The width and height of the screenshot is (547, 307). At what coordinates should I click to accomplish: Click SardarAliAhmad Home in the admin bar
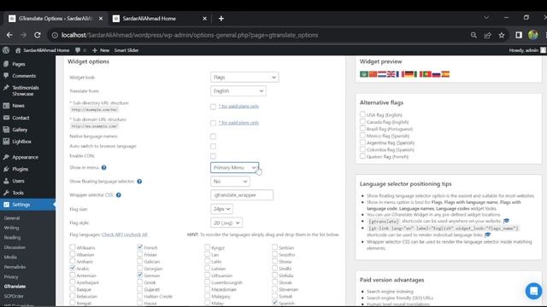[42, 50]
